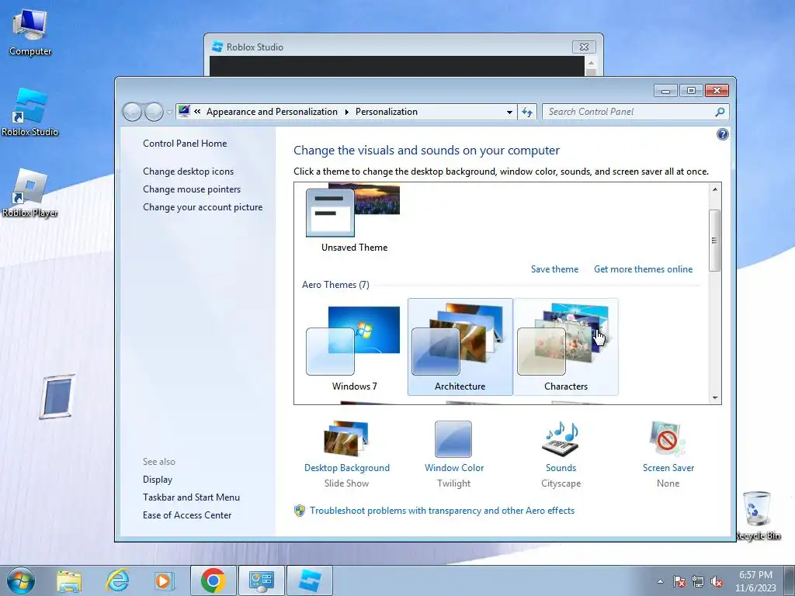Click the Control Panel taskbar button

[x=262, y=580]
